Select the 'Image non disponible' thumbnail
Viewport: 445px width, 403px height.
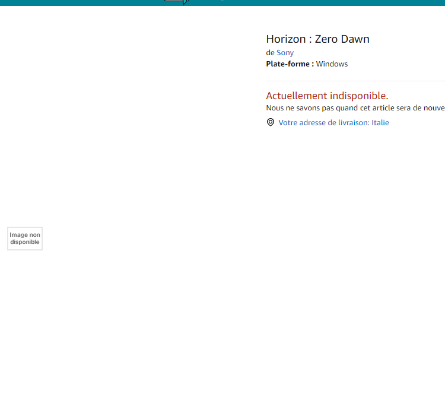25,239
